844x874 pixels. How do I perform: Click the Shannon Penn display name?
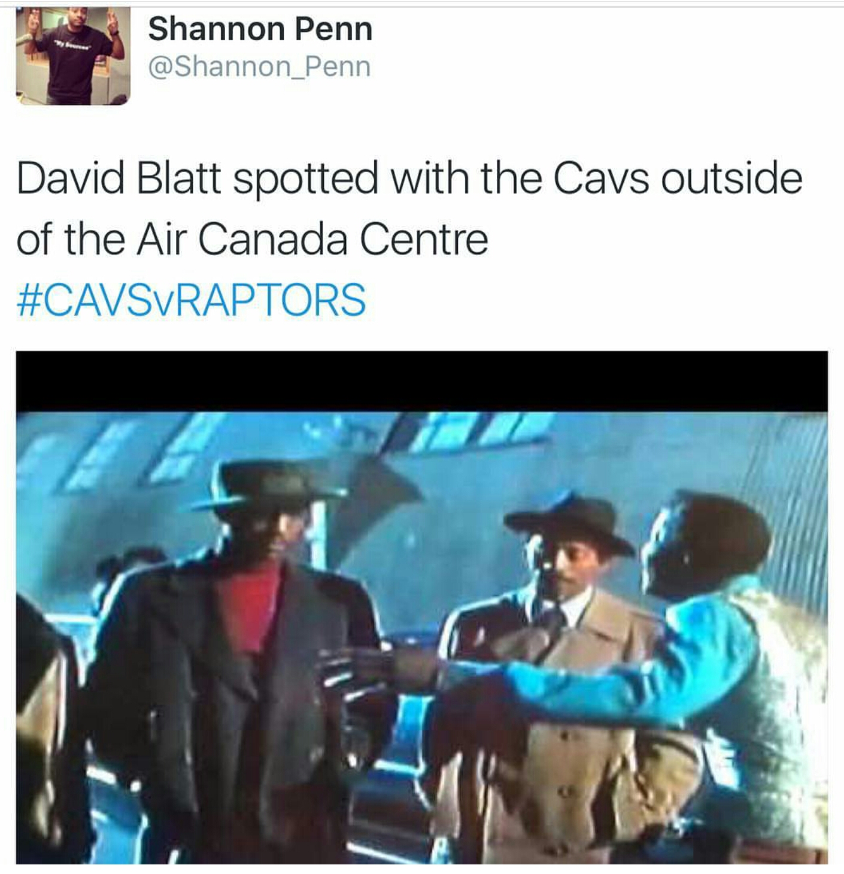[x=260, y=29]
